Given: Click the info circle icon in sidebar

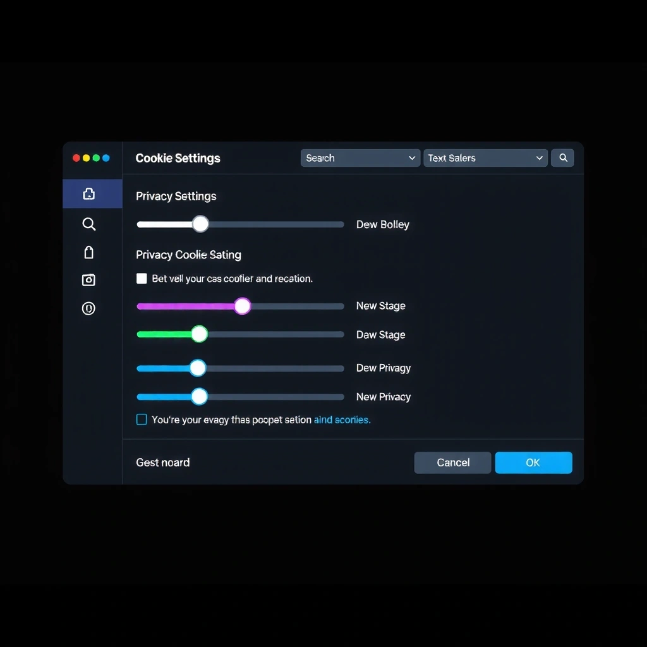Looking at the screenshot, I should click(89, 308).
